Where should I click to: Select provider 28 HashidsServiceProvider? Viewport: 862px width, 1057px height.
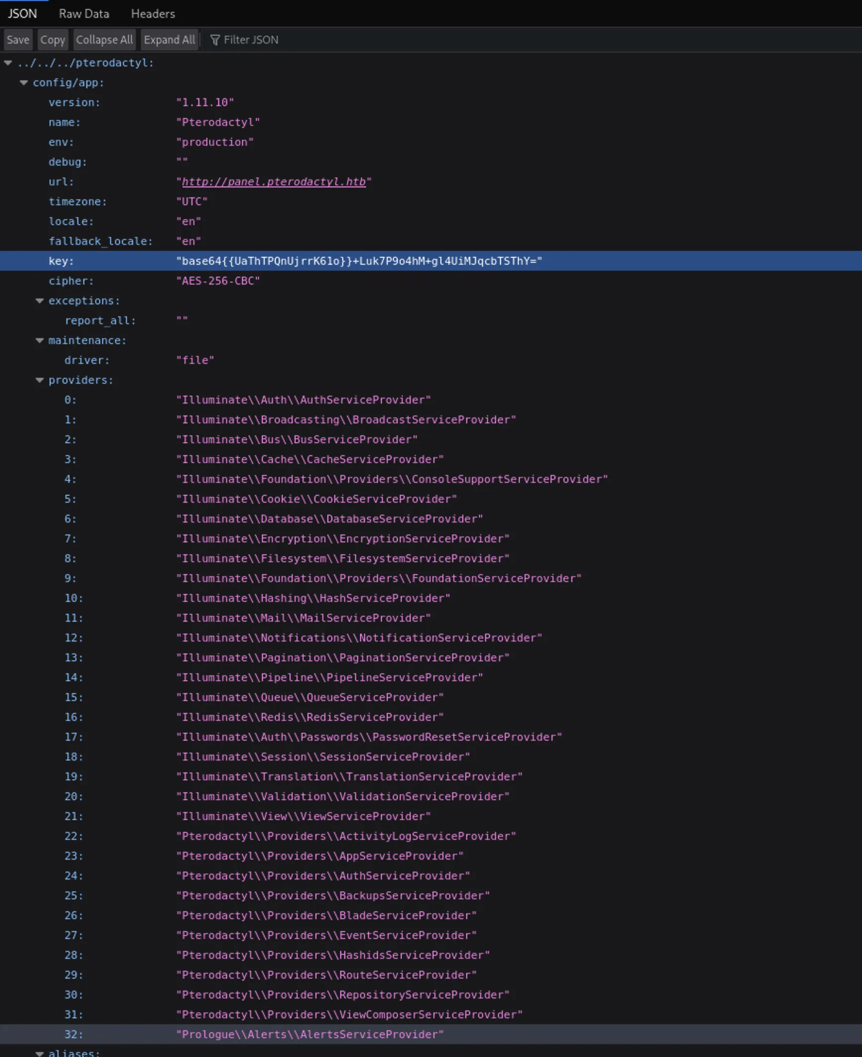tap(431, 956)
